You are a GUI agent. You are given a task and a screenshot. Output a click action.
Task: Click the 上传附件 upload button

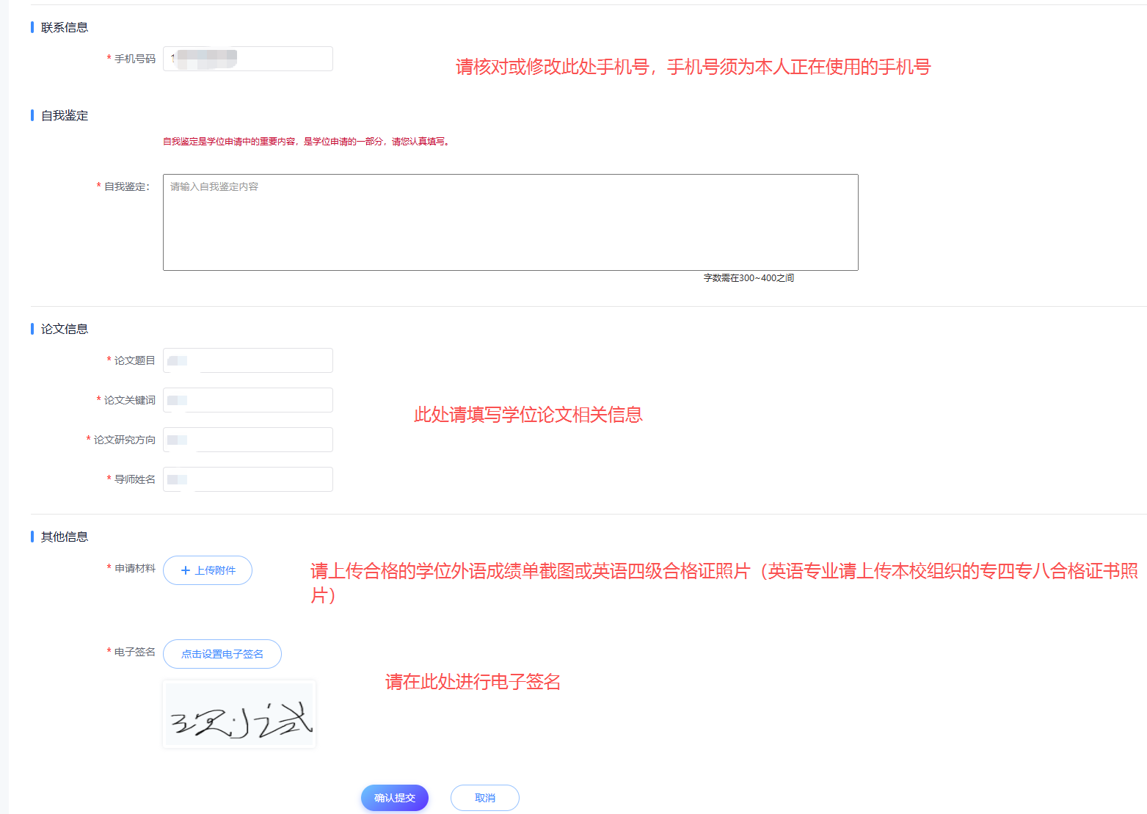click(x=208, y=570)
